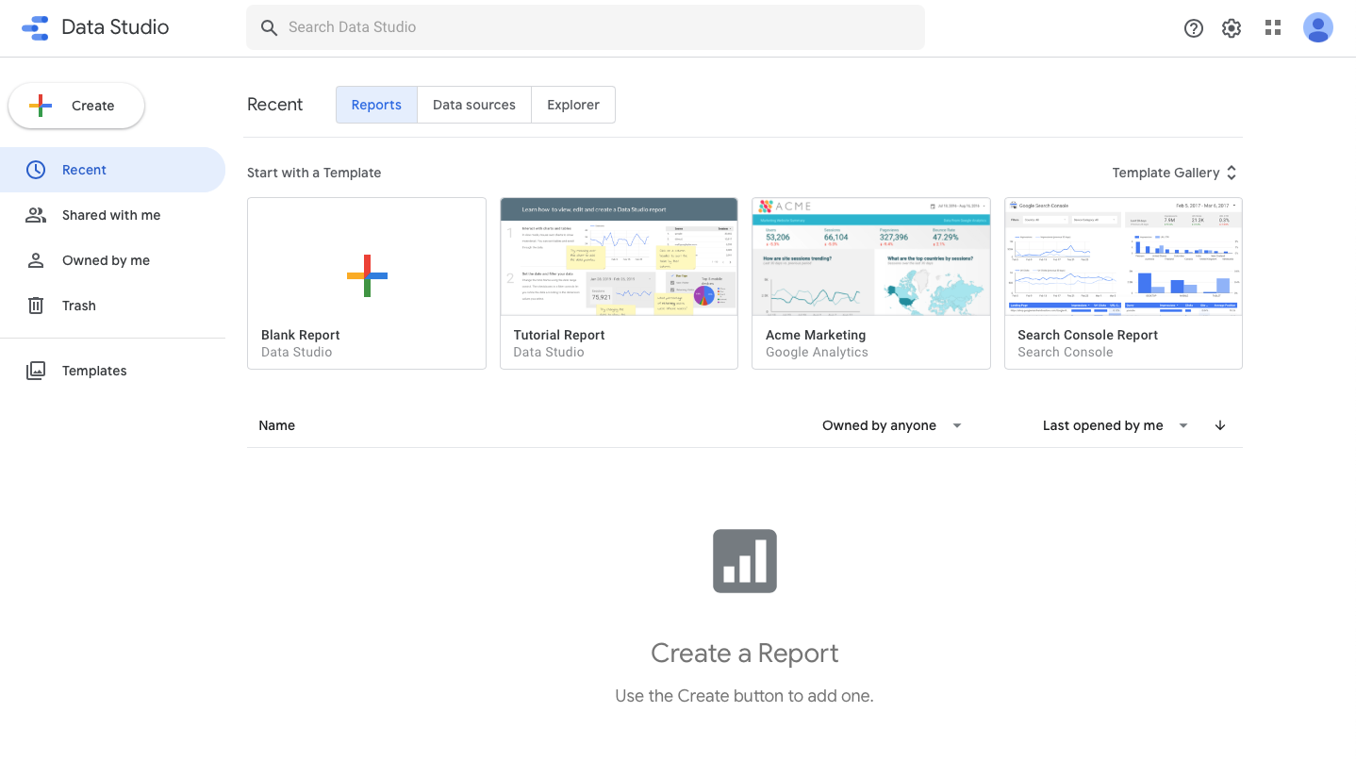The image size is (1356, 762).
Task: Click the Data Studio logo icon
Action: click(35, 27)
